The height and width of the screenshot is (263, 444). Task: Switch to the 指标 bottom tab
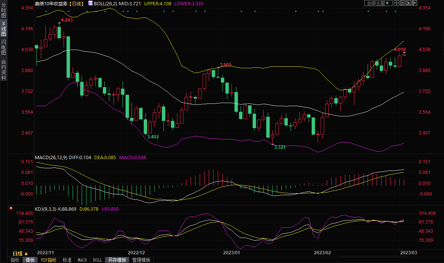[15, 260]
